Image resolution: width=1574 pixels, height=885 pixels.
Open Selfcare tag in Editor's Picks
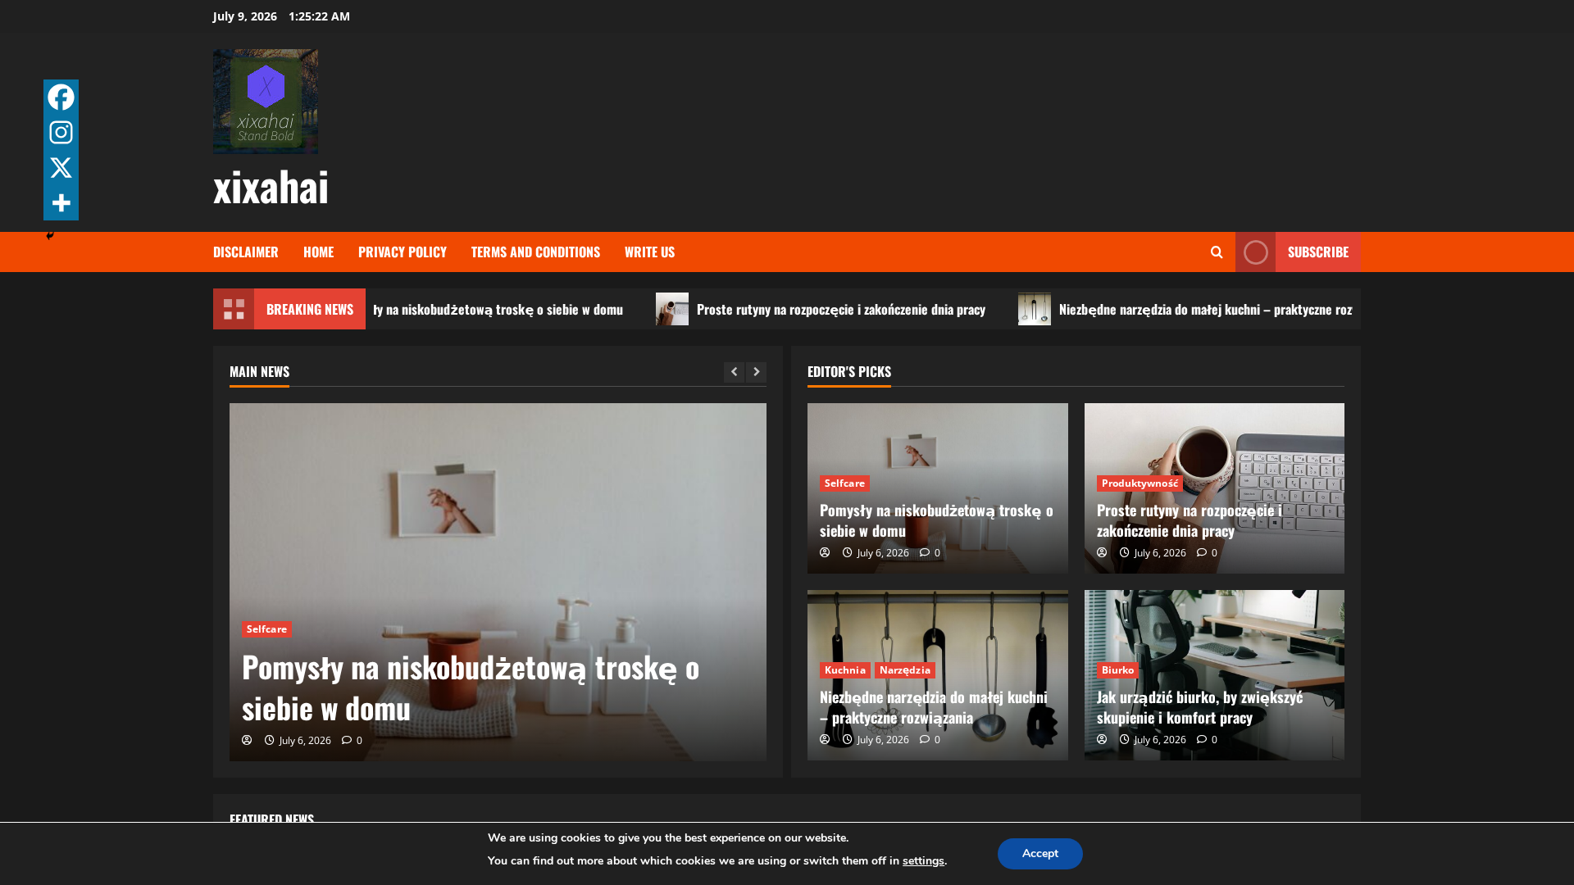point(844,483)
